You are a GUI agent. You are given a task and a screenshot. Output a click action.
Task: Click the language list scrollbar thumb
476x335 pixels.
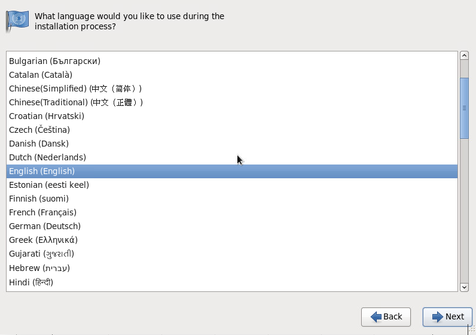click(464, 108)
